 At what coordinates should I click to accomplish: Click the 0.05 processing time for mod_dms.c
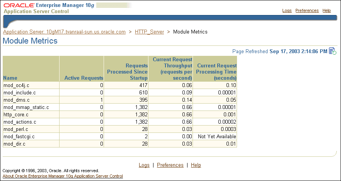[231, 100]
